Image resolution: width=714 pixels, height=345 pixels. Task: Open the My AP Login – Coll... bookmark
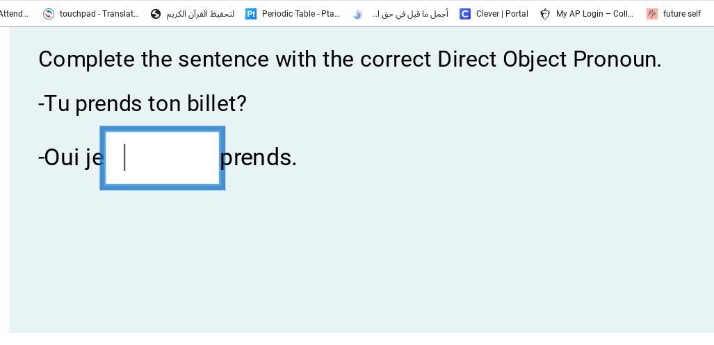click(x=594, y=14)
